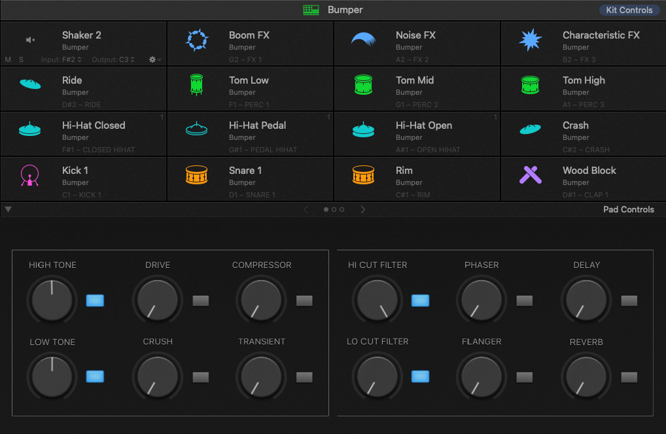
Task: Select the Rim drum icon
Action: pyautogui.click(x=364, y=175)
